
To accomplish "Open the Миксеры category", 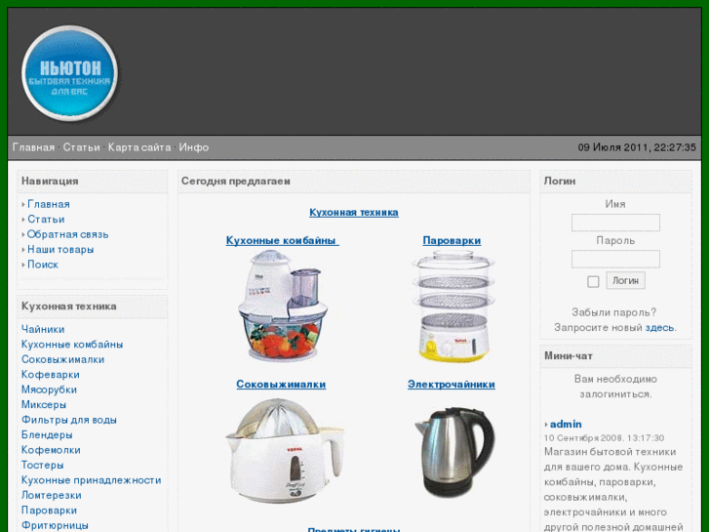I will pos(44,404).
